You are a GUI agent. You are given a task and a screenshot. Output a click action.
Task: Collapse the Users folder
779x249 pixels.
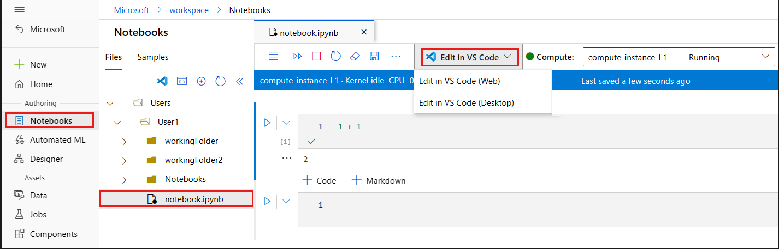point(111,103)
